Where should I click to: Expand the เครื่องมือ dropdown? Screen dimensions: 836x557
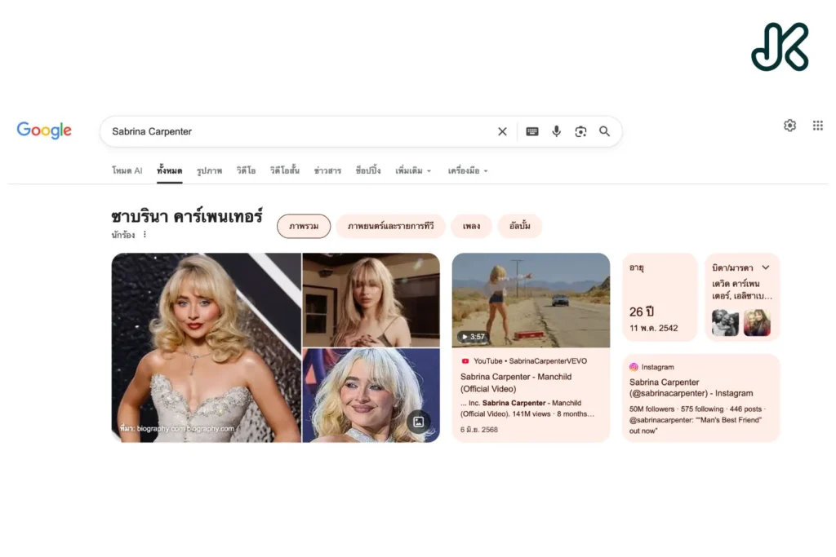[x=468, y=171]
